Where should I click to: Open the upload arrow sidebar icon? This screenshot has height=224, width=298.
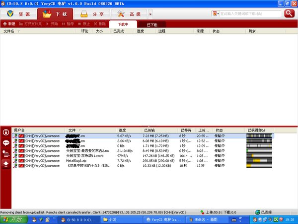click(6, 164)
